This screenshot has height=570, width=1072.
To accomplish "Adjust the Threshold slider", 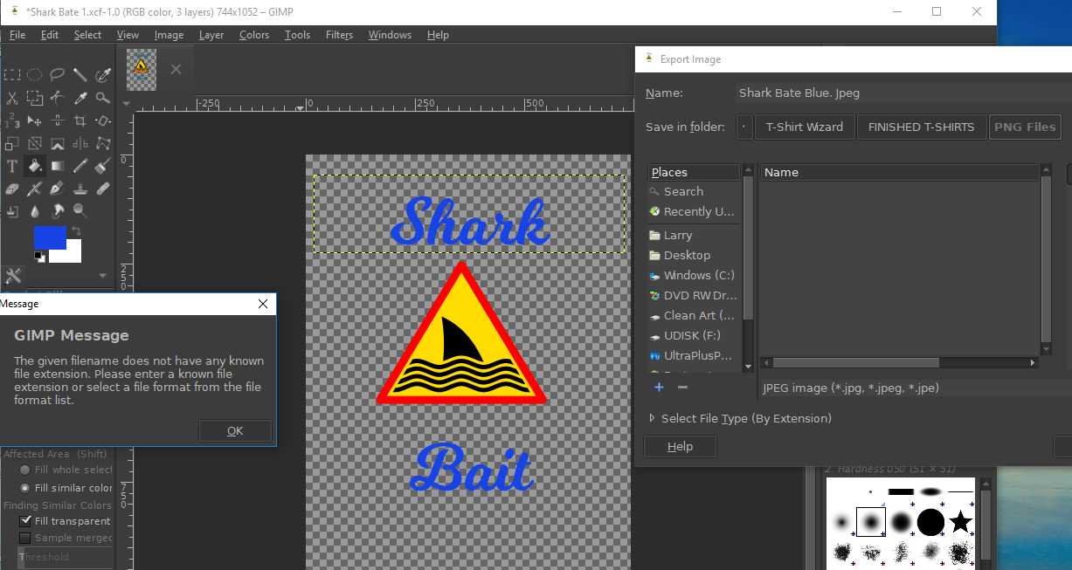I will click(66, 557).
